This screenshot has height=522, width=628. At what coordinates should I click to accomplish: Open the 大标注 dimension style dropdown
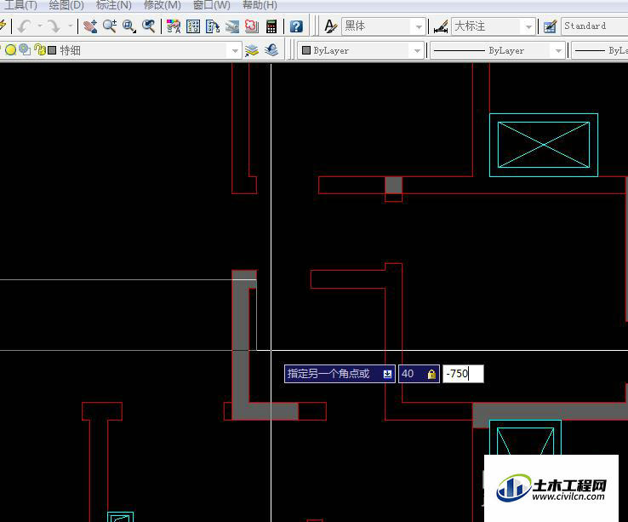[x=494, y=26]
